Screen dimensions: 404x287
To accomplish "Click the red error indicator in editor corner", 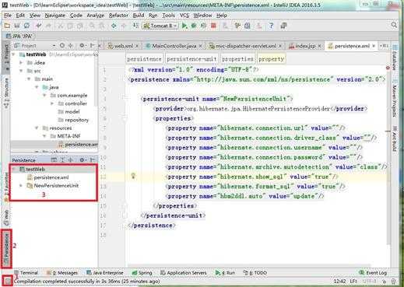I will pyautogui.click(x=388, y=68).
